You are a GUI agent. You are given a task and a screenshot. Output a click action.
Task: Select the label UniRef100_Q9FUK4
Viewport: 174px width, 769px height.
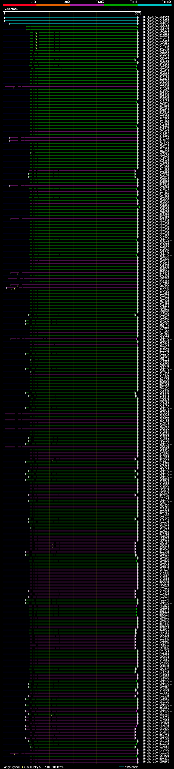tap(156, 258)
